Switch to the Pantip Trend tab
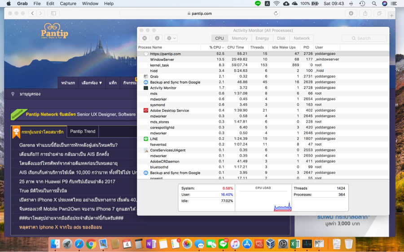Viewport: 404px width, 252px height. (83, 131)
